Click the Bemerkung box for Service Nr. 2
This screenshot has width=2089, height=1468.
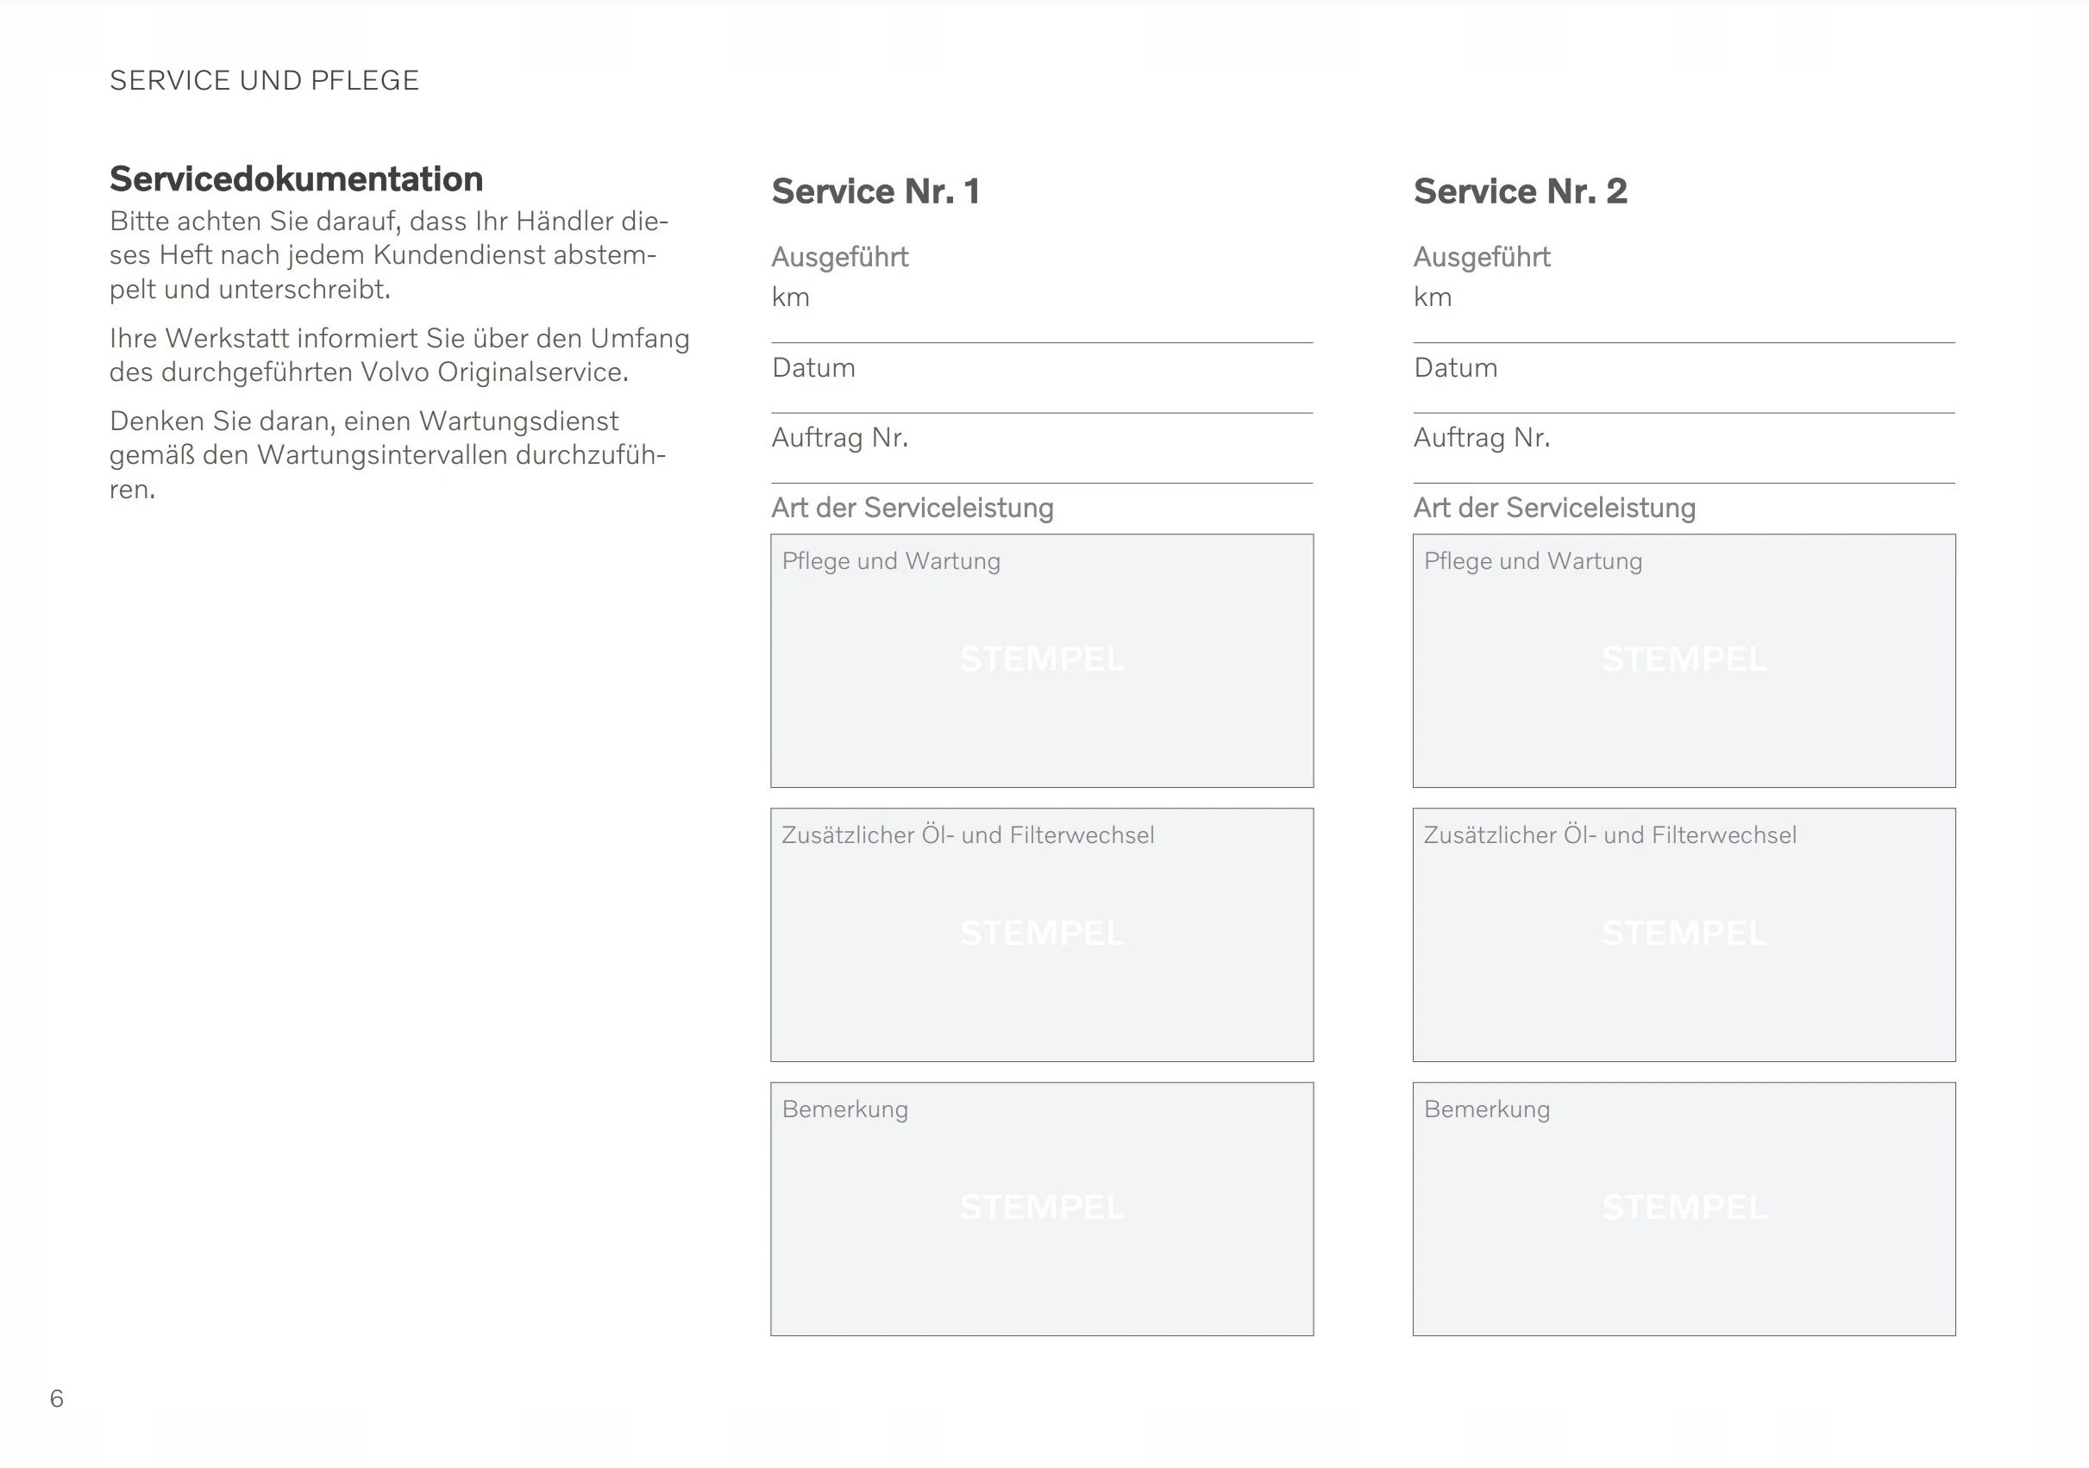click(1684, 1208)
